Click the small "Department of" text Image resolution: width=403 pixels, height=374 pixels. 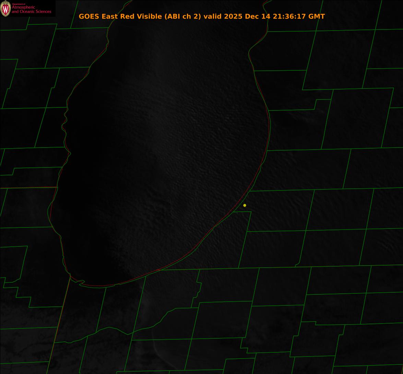(x=19, y=4)
